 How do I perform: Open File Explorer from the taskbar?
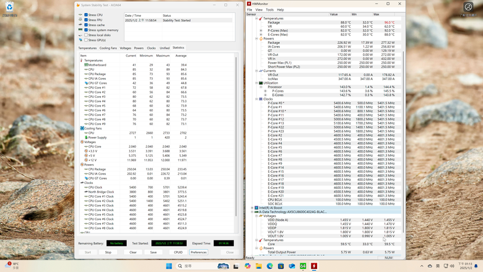259,266
